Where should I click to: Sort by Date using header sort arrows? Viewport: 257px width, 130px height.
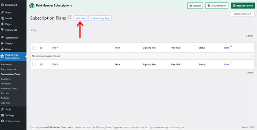point(231,46)
